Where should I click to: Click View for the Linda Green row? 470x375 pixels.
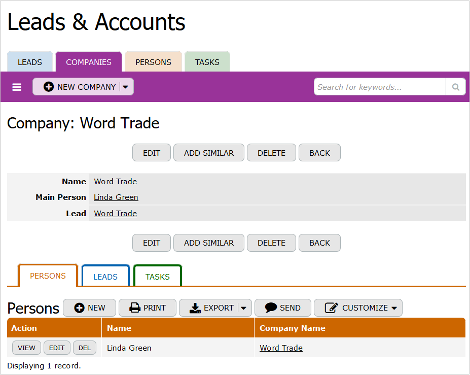[x=27, y=348]
